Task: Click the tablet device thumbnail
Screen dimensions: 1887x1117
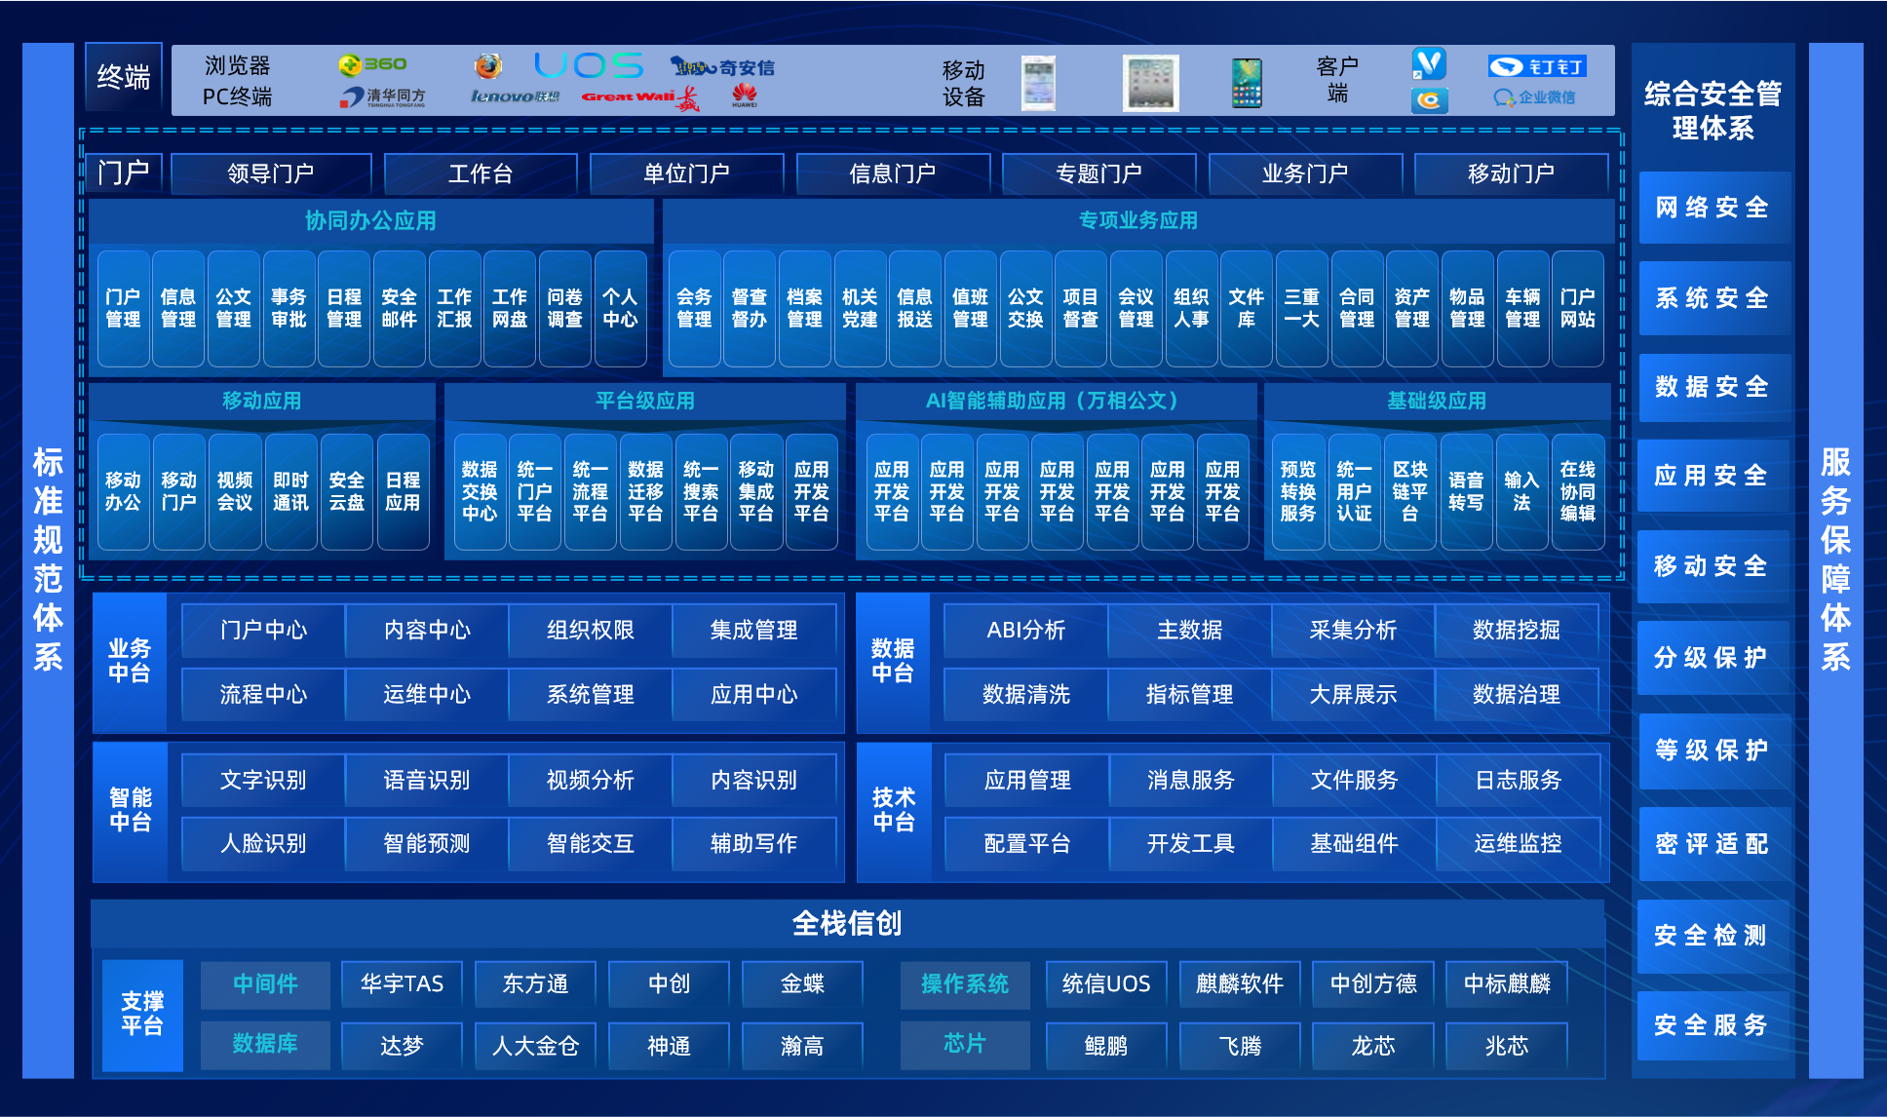Action: [1150, 82]
